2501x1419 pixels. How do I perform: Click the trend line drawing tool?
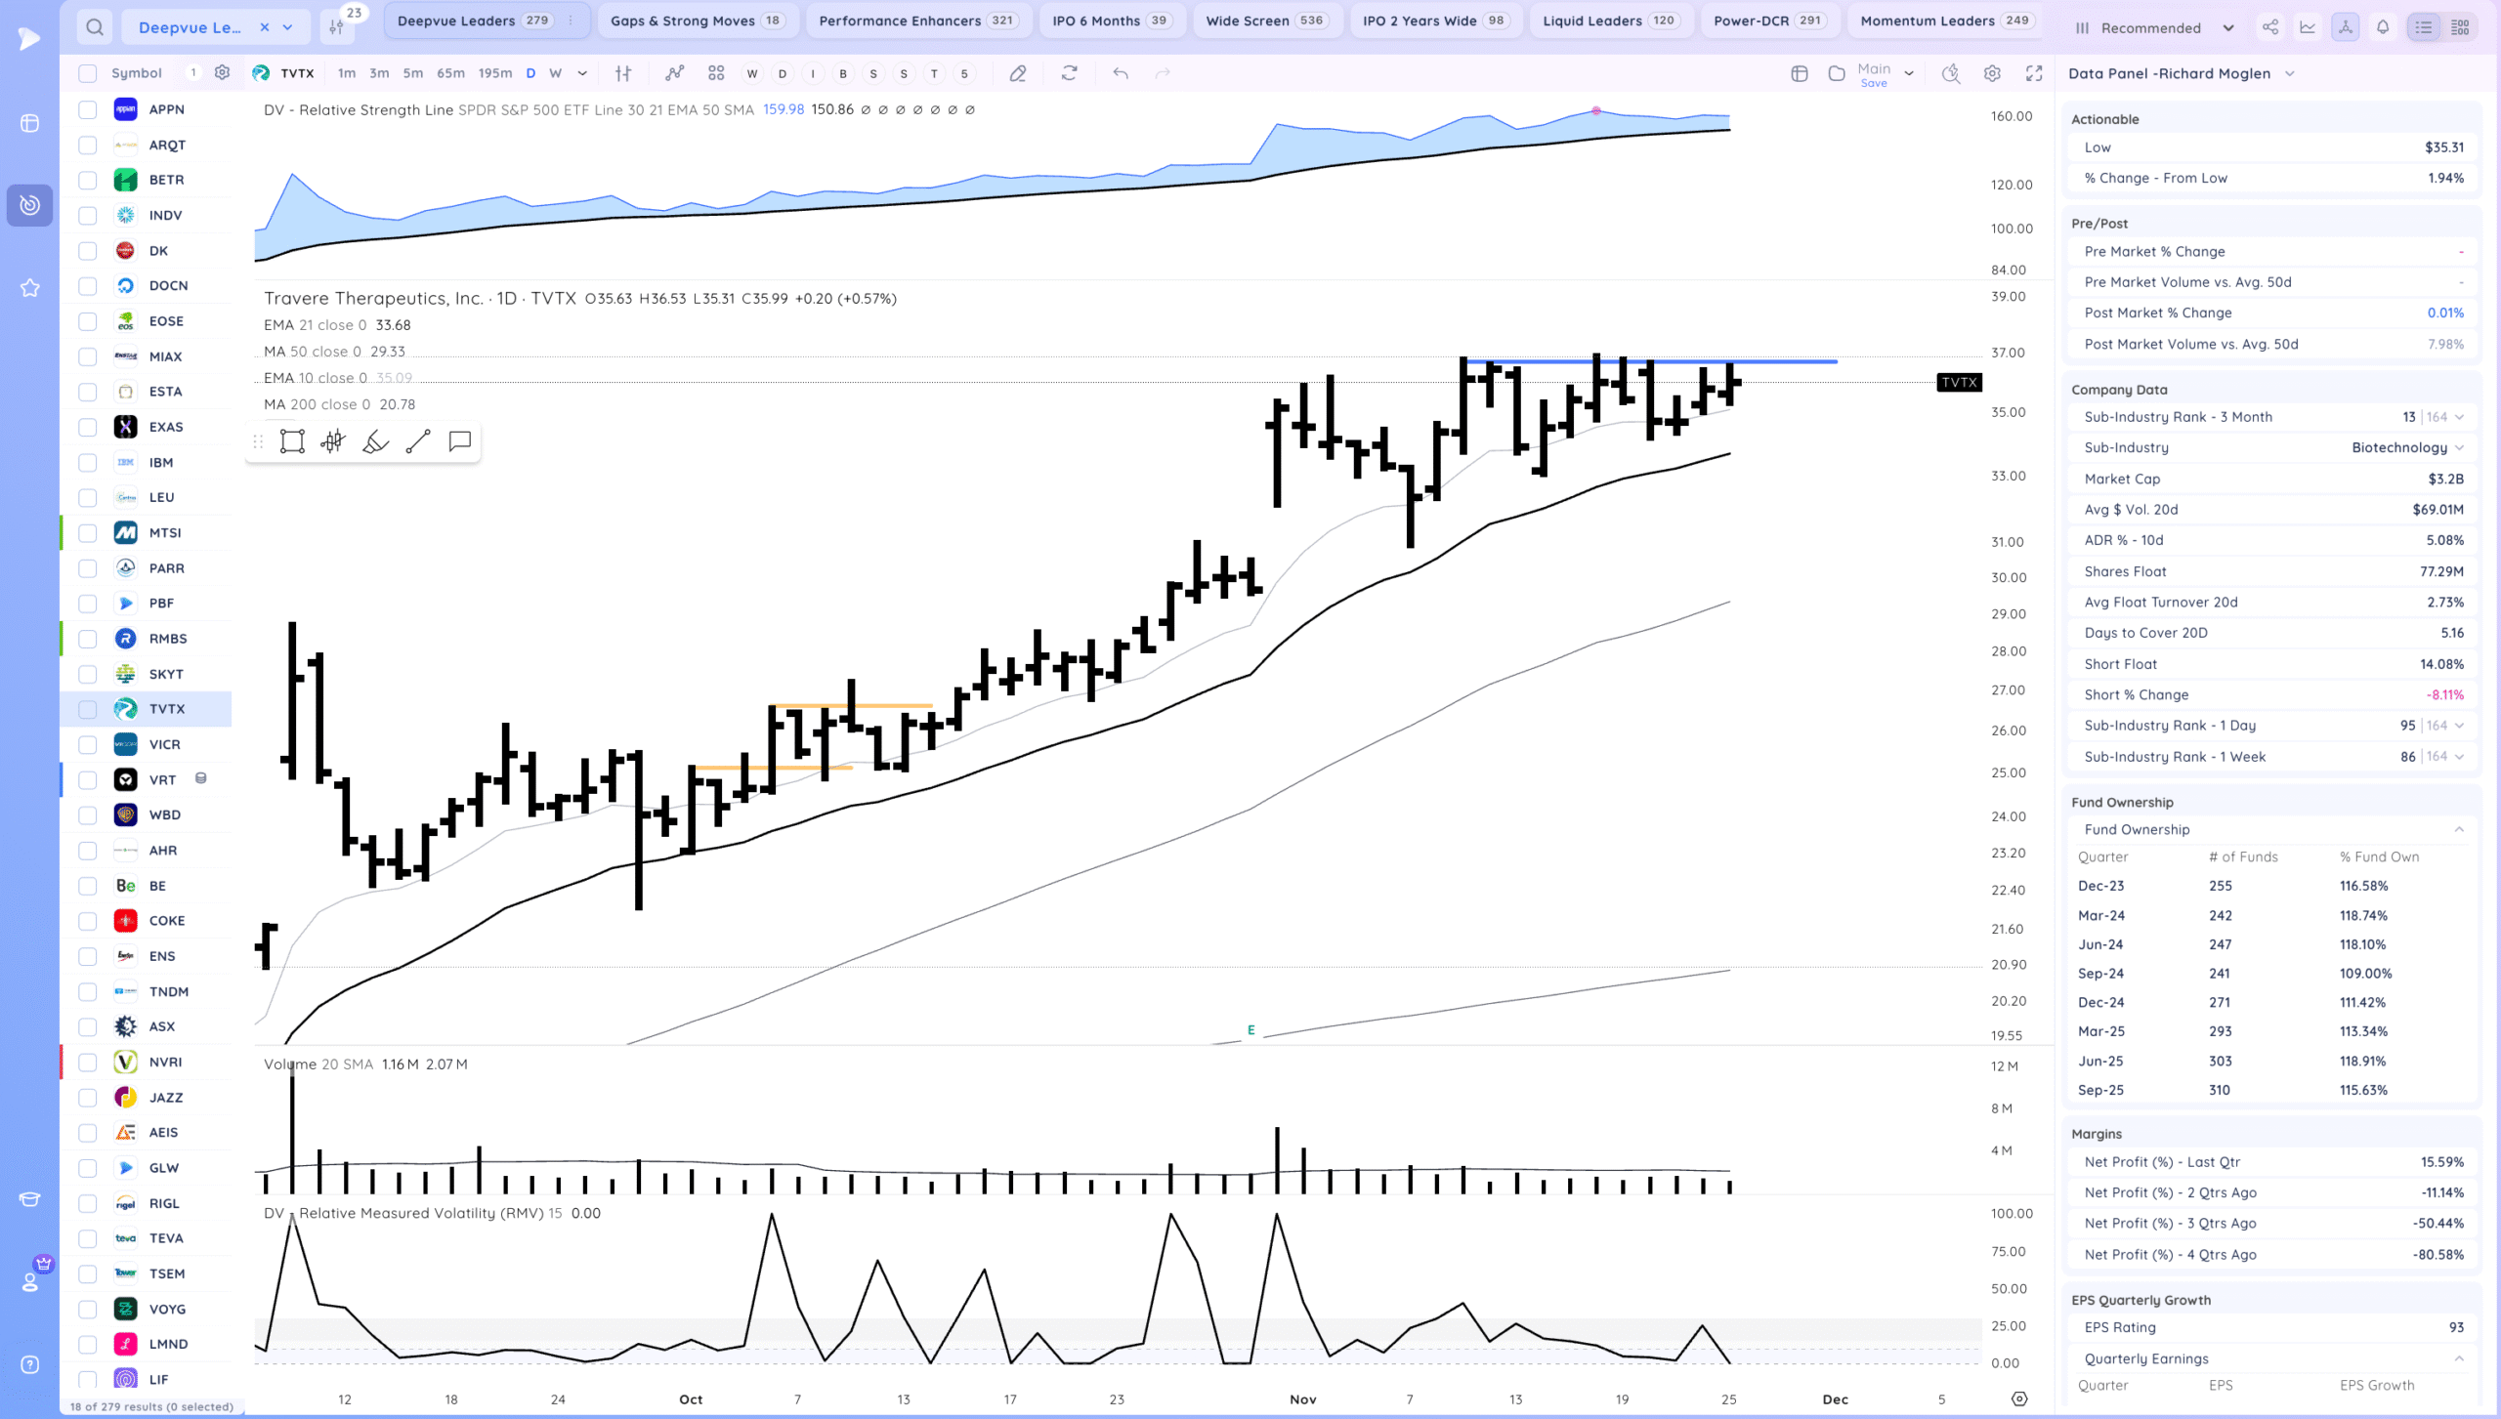418,441
